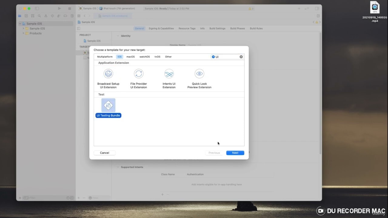Add an editor with the split icon

318,16
